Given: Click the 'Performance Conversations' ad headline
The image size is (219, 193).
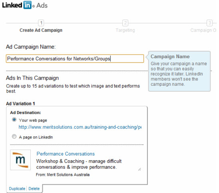Looking at the screenshot, I should click(x=66, y=154).
